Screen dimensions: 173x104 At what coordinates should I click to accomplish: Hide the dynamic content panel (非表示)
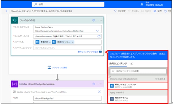pos(162,54)
